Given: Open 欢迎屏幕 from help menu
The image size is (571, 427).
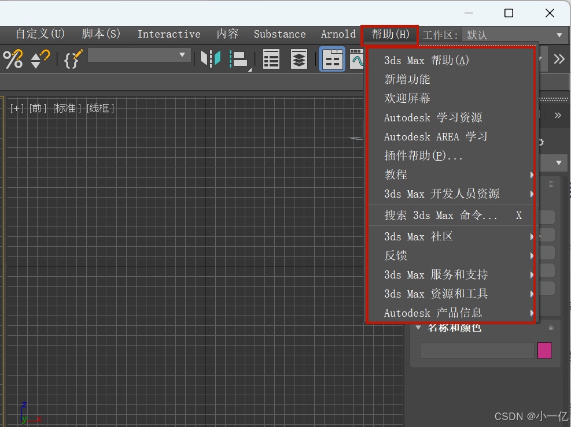Looking at the screenshot, I should tap(451, 98).
